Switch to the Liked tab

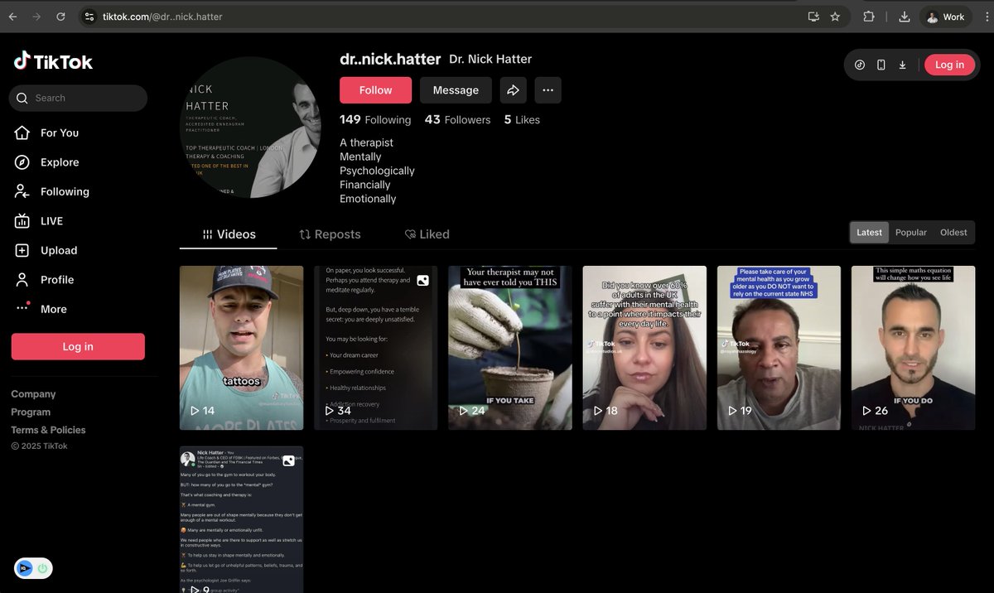click(427, 234)
